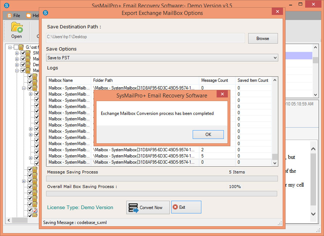Click the Overall Mail Box Saving progress bar
Image resolution: width=324 pixels, height=236 pixels.
click(x=161, y=193)
